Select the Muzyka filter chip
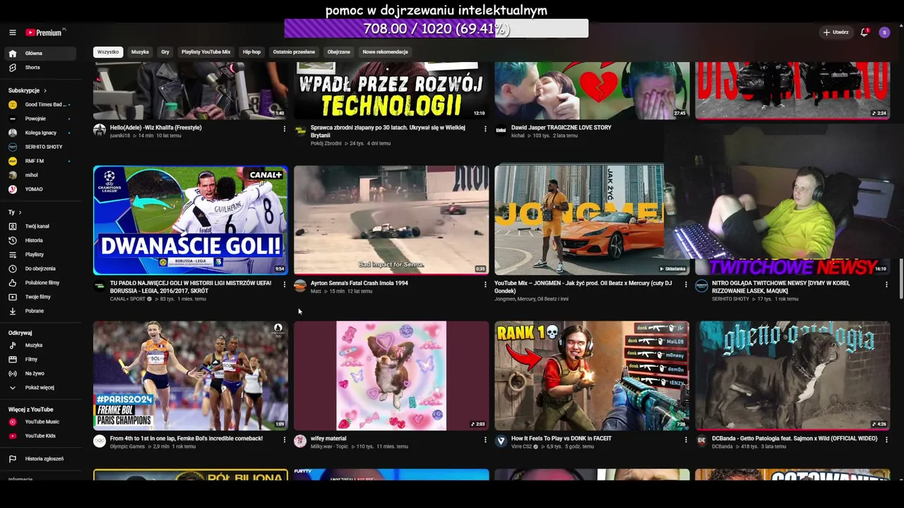The height and width of the screenshot is (508, 904). (140, 52)
